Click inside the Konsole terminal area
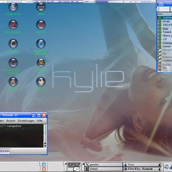Screen dimensions: 172x172 pos(21,136)
